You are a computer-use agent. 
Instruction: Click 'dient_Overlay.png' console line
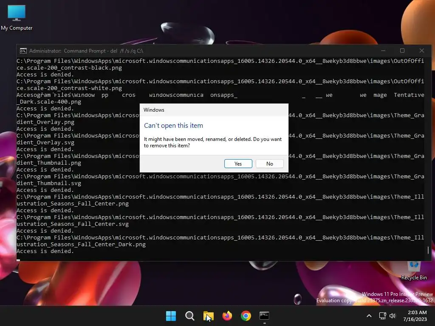(x=45, y=122)
